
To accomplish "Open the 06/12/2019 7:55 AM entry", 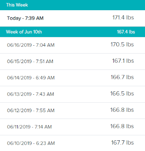I will (x=72, y=111).
